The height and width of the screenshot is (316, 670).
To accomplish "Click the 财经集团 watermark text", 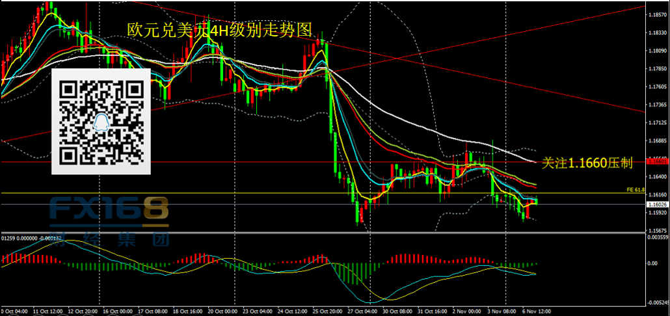I will 109,238.
